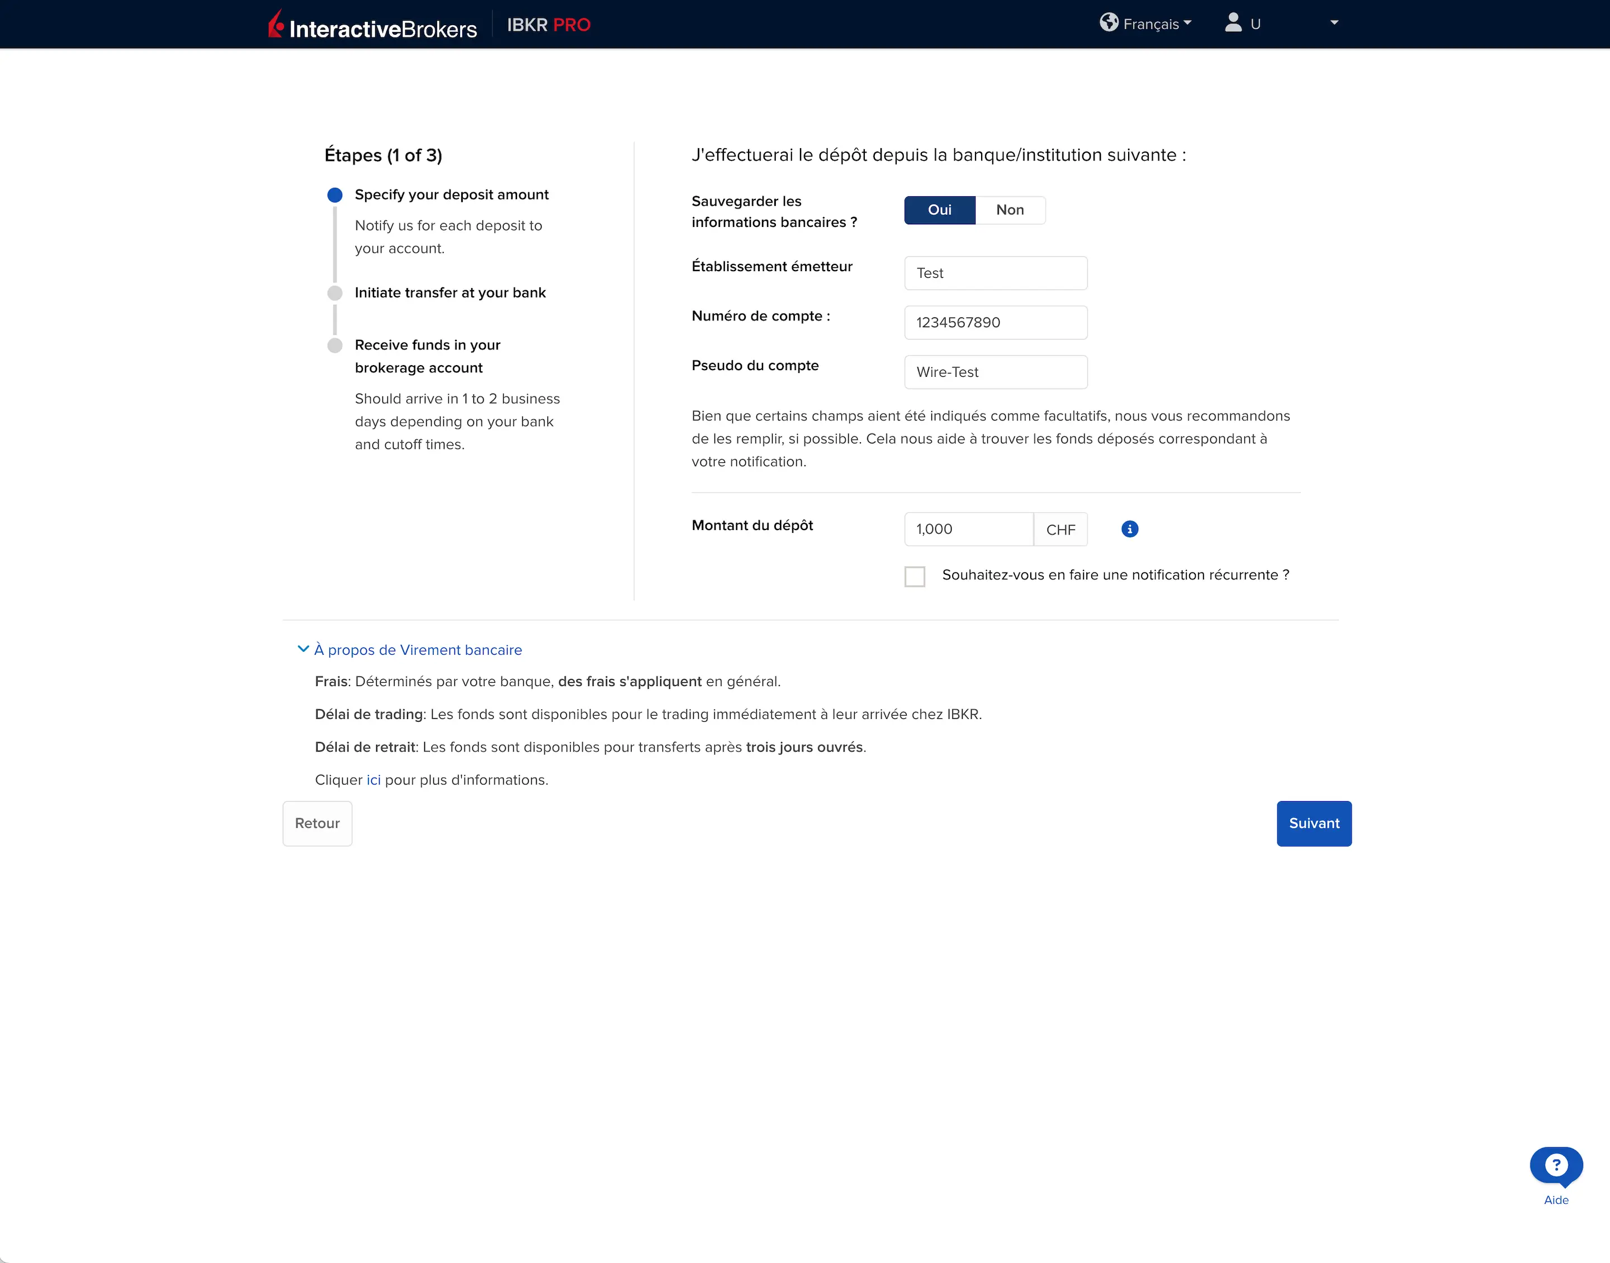Click the Pseudo du compte field
The image size is (1610, 1263).
coord(996,373)
